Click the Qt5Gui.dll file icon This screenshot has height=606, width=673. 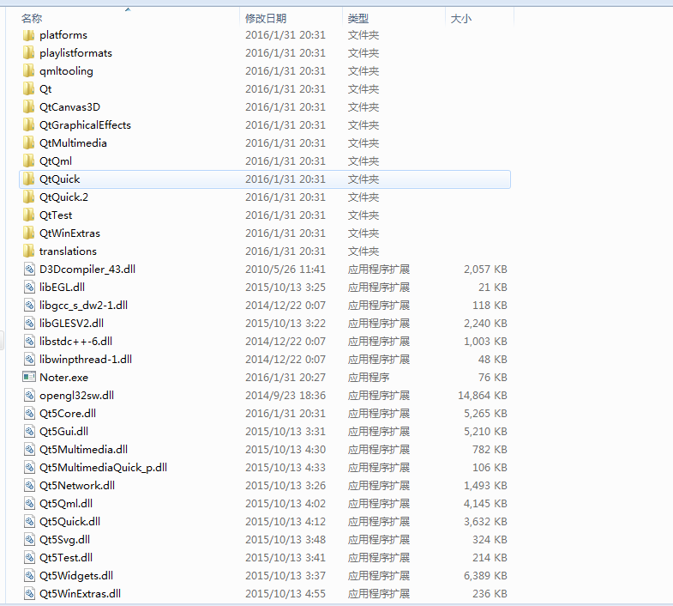[x=29, y=432]
